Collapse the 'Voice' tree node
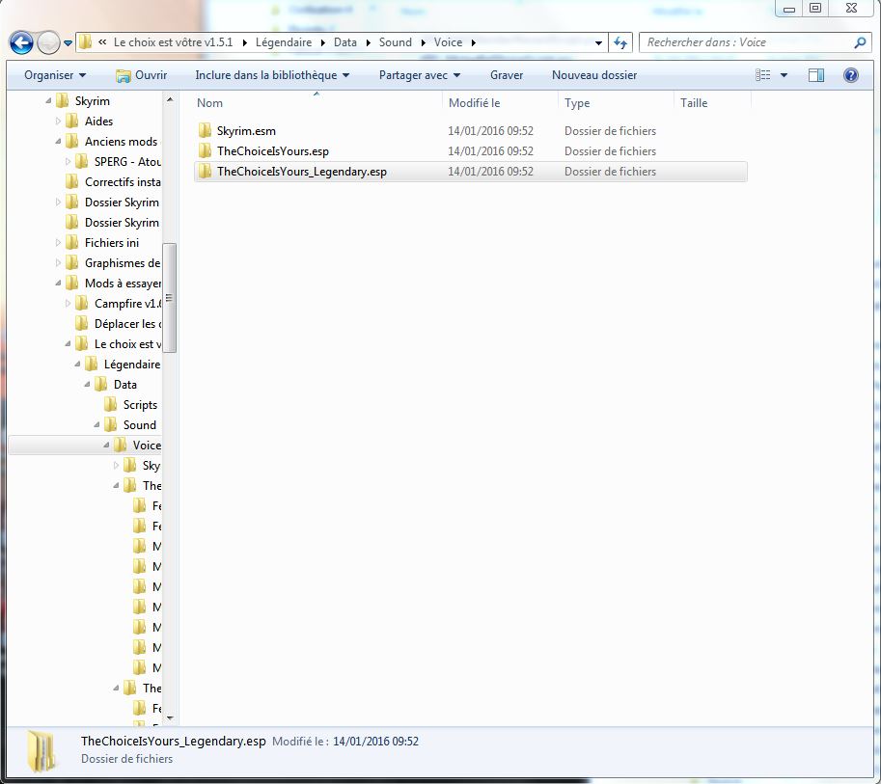The width and height of the screenshot is (881, 784). click(106, 446)
